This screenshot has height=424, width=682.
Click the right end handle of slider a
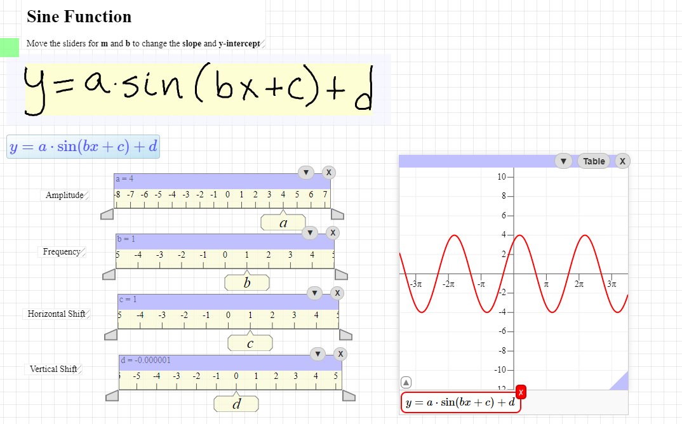338,214
